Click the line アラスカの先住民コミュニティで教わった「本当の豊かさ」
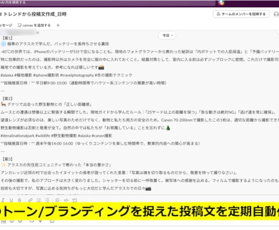The width and height of the screenshot is (279, 230). tap(59, 165)
